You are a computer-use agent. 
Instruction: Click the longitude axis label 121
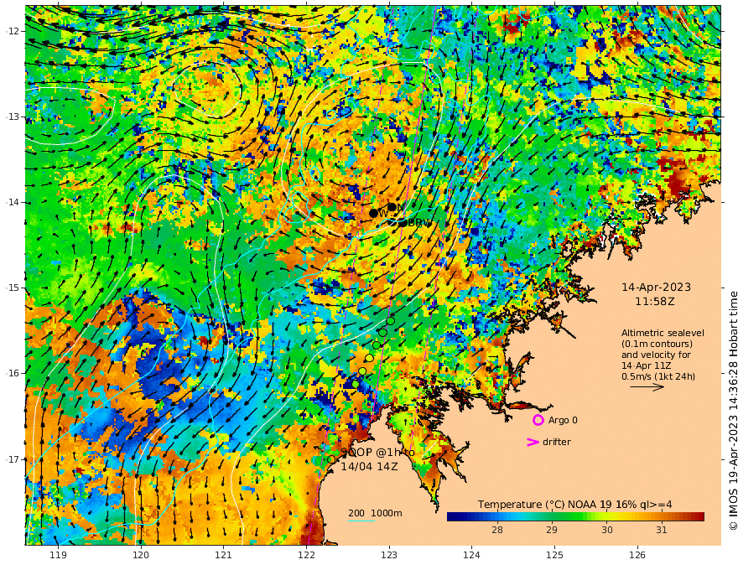[224, 556]
